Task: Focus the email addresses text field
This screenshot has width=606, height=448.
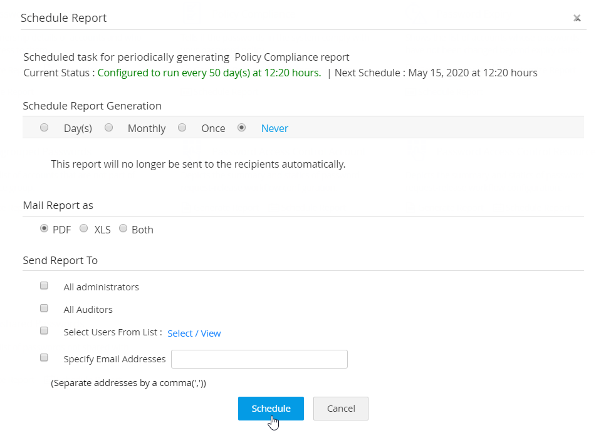Action: [x=259, y=359]
